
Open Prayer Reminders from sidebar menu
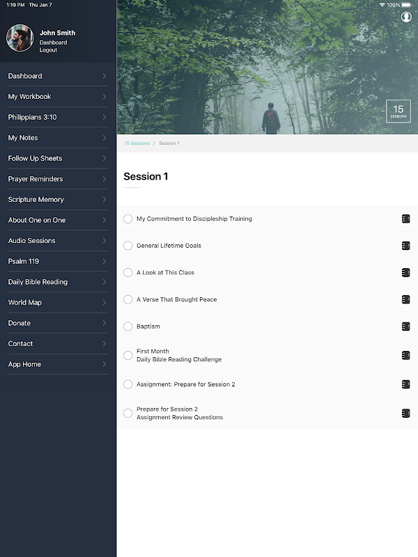pyautogui.click(x=59, y=179)
